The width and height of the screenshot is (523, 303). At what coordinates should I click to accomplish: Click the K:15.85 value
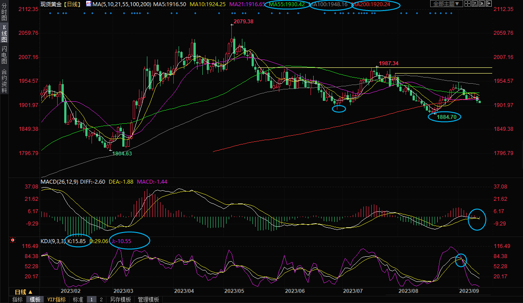[77, 241]
